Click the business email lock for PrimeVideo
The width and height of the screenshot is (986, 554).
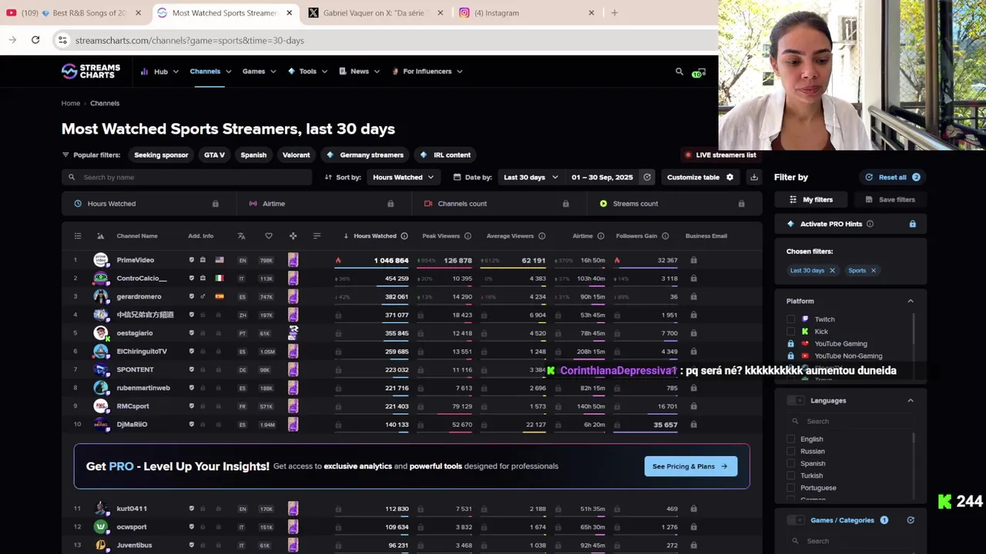pos(693,260)
